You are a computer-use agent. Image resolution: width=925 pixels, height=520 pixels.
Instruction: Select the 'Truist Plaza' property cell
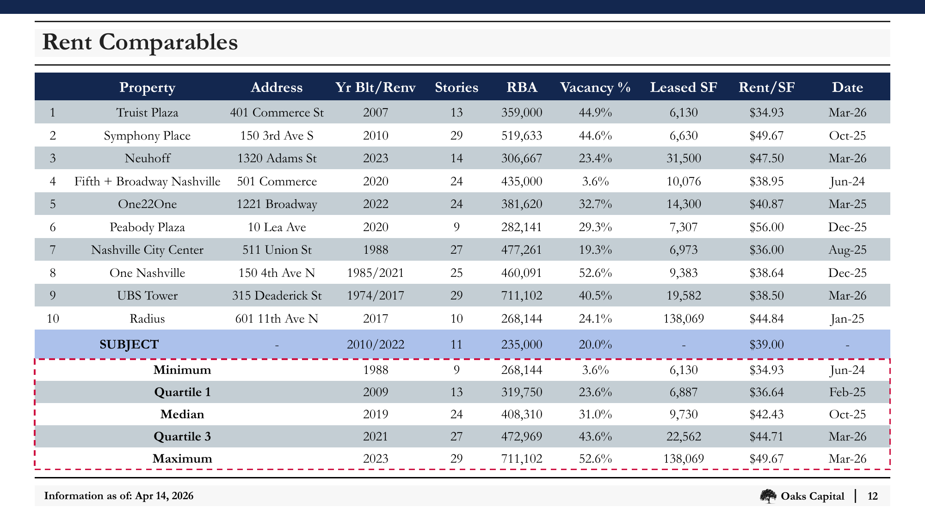[147, 112]
